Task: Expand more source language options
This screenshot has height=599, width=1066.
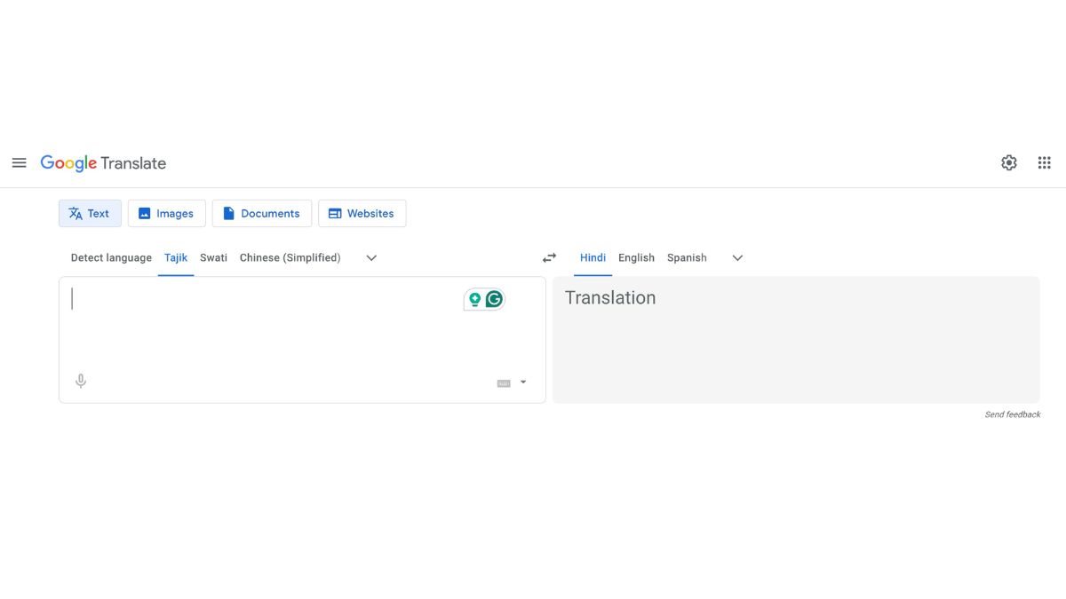Action: click(370, 257)
